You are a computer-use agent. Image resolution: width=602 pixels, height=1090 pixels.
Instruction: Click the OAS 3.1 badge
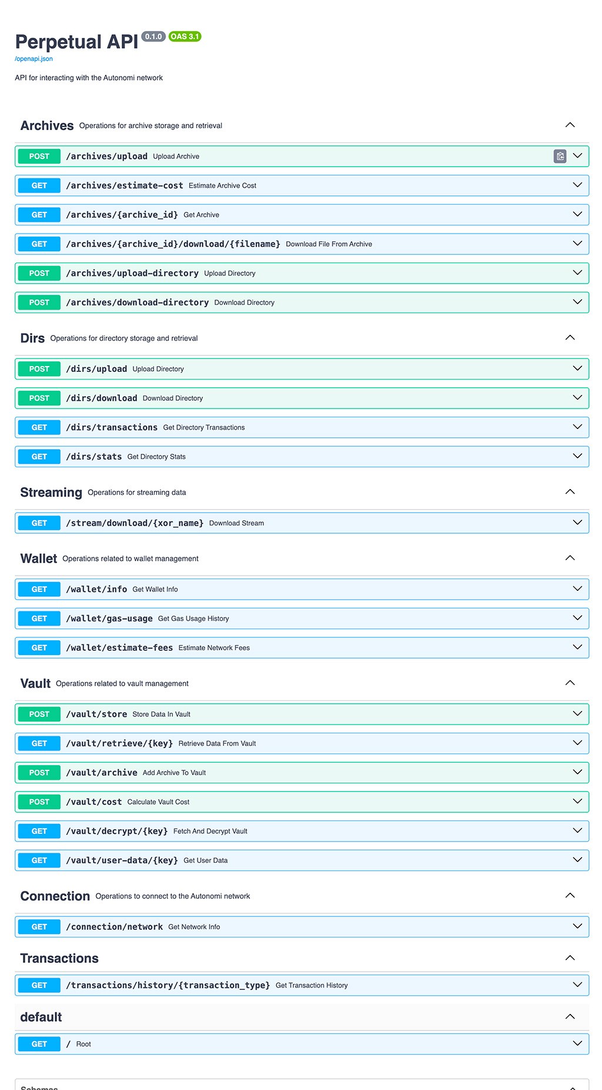(185, 36)
